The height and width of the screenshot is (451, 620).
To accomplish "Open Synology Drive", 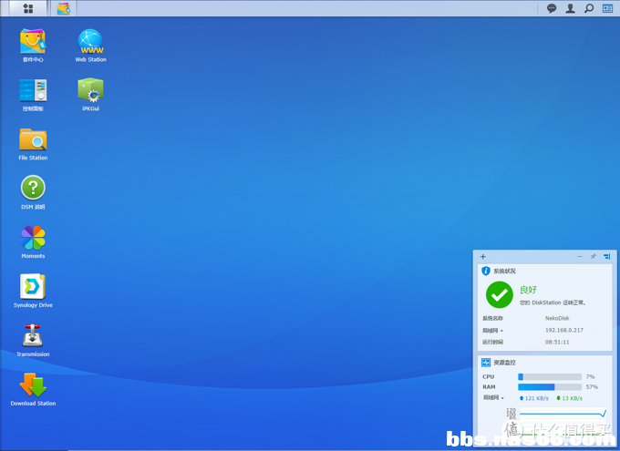I will coord(33,288).
